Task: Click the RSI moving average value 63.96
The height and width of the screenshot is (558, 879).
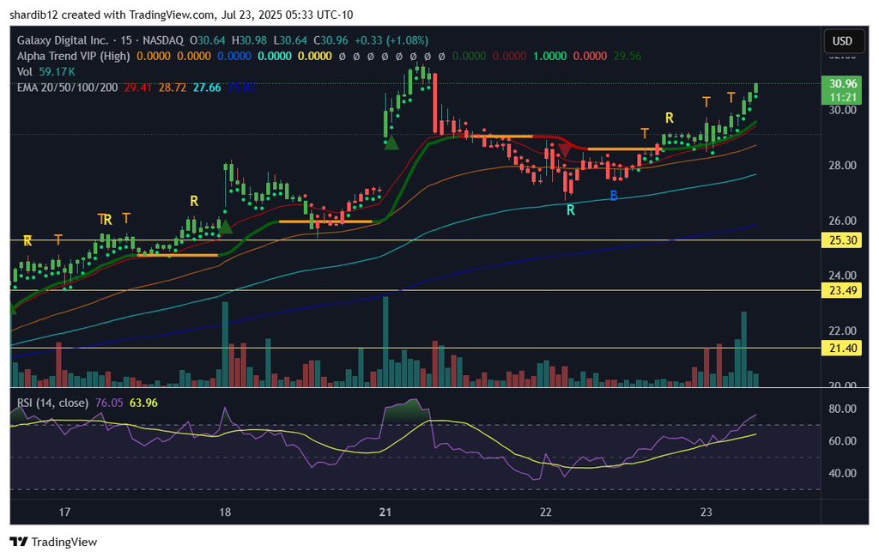Action: [x=143, y=403]
